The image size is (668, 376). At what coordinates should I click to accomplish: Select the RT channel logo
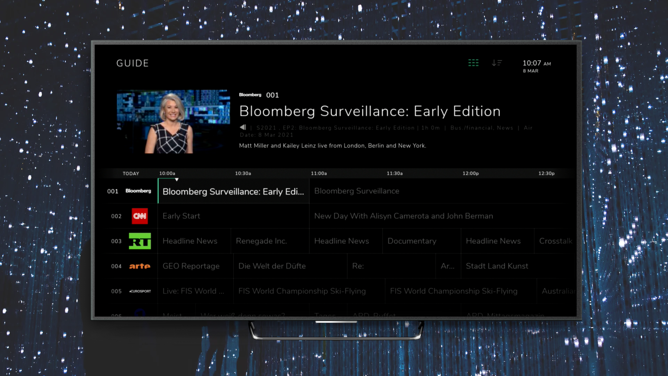140,241
